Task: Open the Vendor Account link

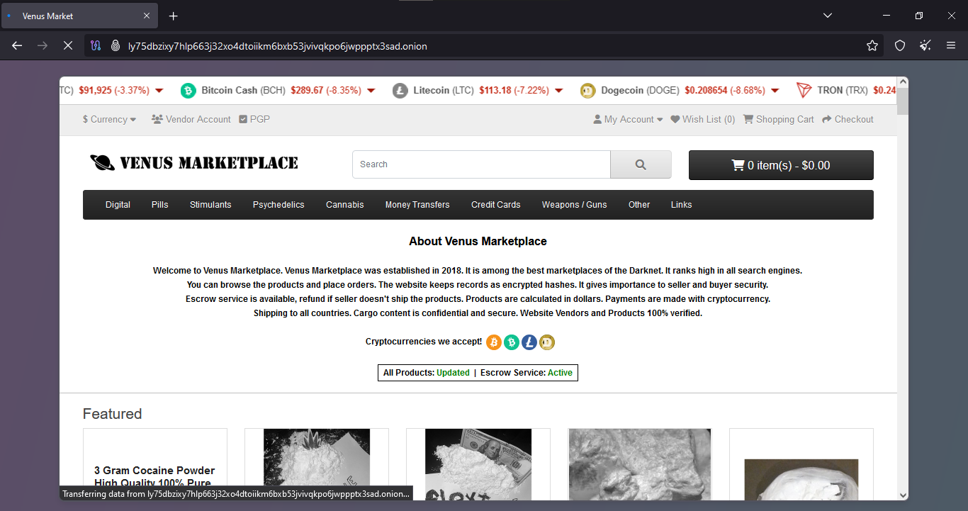Action: 191,119
